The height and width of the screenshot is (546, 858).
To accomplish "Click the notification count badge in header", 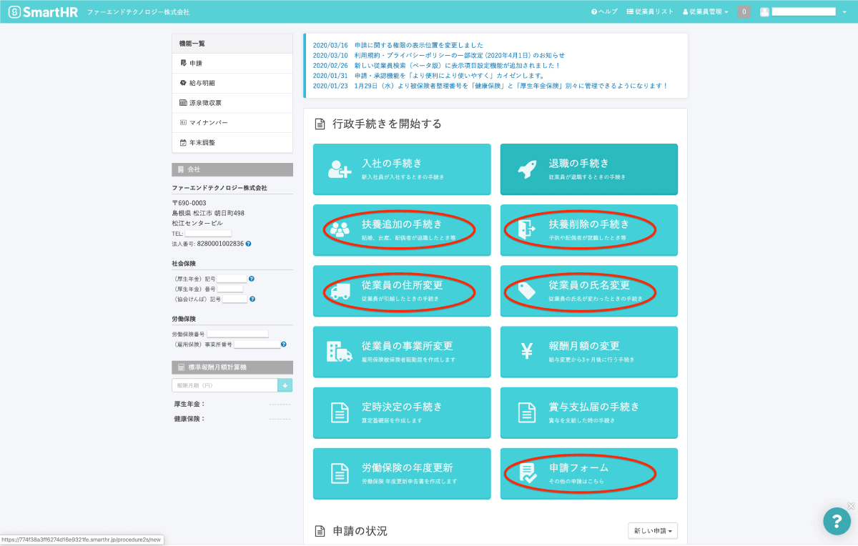I will pyautogui.click(x=744, y=12).
